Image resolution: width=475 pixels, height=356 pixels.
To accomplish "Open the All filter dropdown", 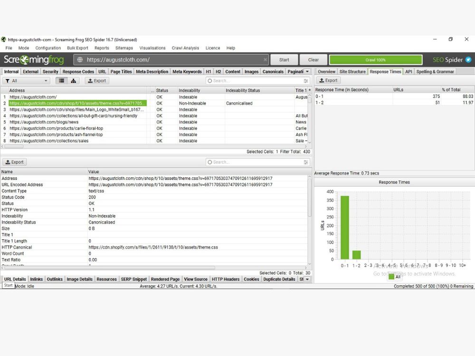I will [x=26, y=81].
